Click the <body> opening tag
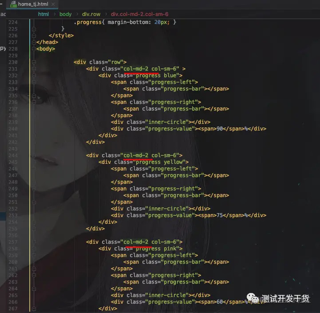The height and width of the screenshot is (313, 320). (46, 49)
